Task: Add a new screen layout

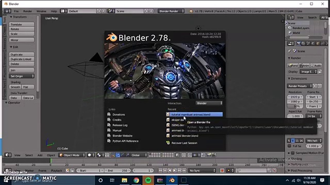Action: coord(99,11)
